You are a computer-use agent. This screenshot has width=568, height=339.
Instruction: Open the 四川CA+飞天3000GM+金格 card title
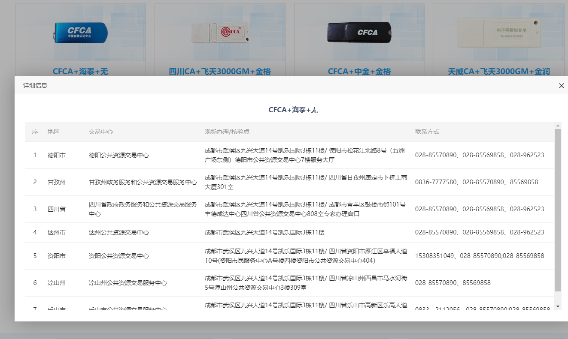pyautogui.click(x=220, y=72)
